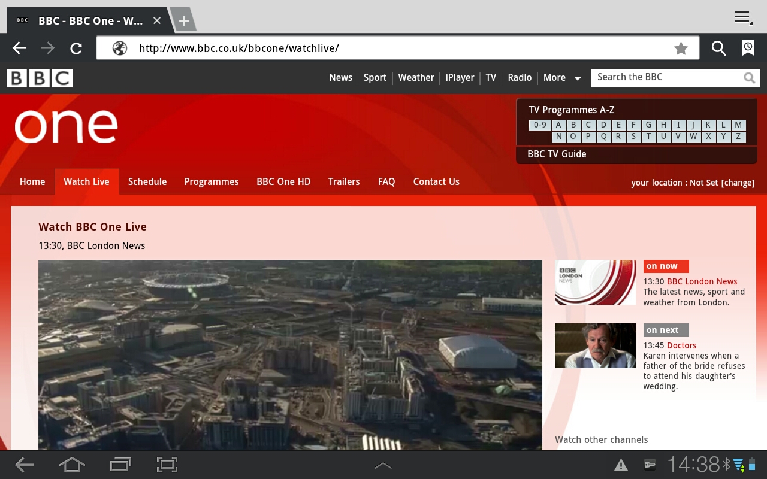Open the browser search magnifier icon
This screenshot has width=767, height=479.
coord(718,48)
